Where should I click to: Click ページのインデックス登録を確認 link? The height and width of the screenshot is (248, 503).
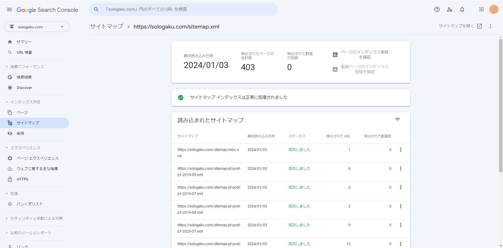coord(364,54)
